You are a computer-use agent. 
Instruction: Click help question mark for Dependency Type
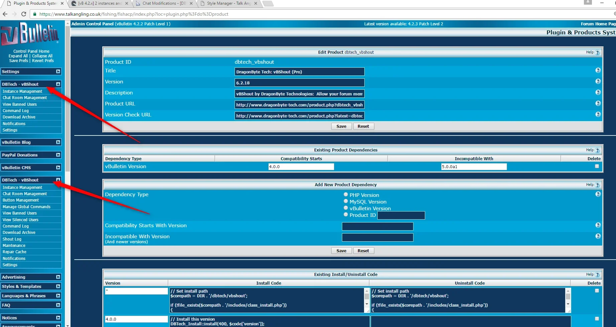click(598, 194)
